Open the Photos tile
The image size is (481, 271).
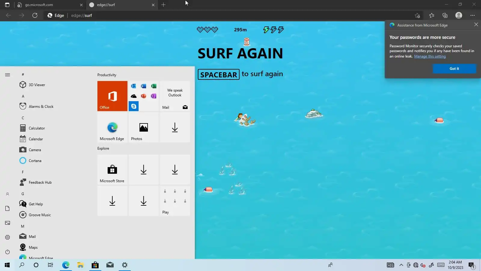pos(144,127)
